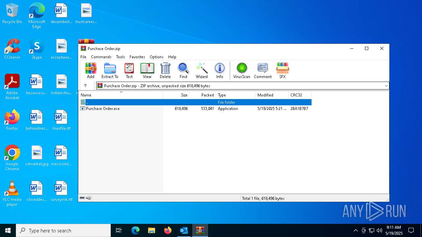Click Firefox icon in the taskbar
The width and height of the screenshot is (422, 237).
[167, 230]
